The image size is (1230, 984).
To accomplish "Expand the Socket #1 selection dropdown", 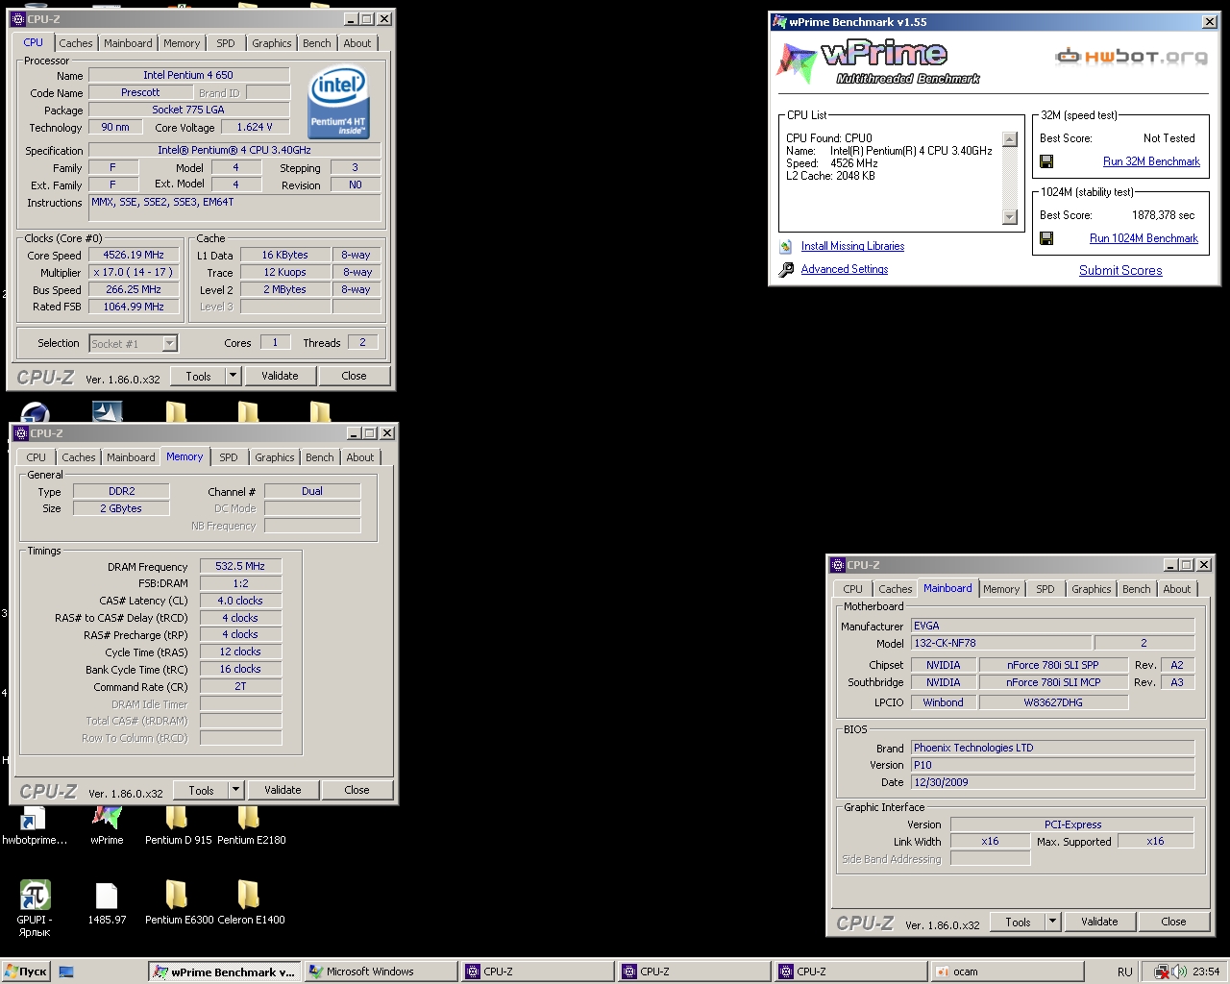I will coord(169,343).
